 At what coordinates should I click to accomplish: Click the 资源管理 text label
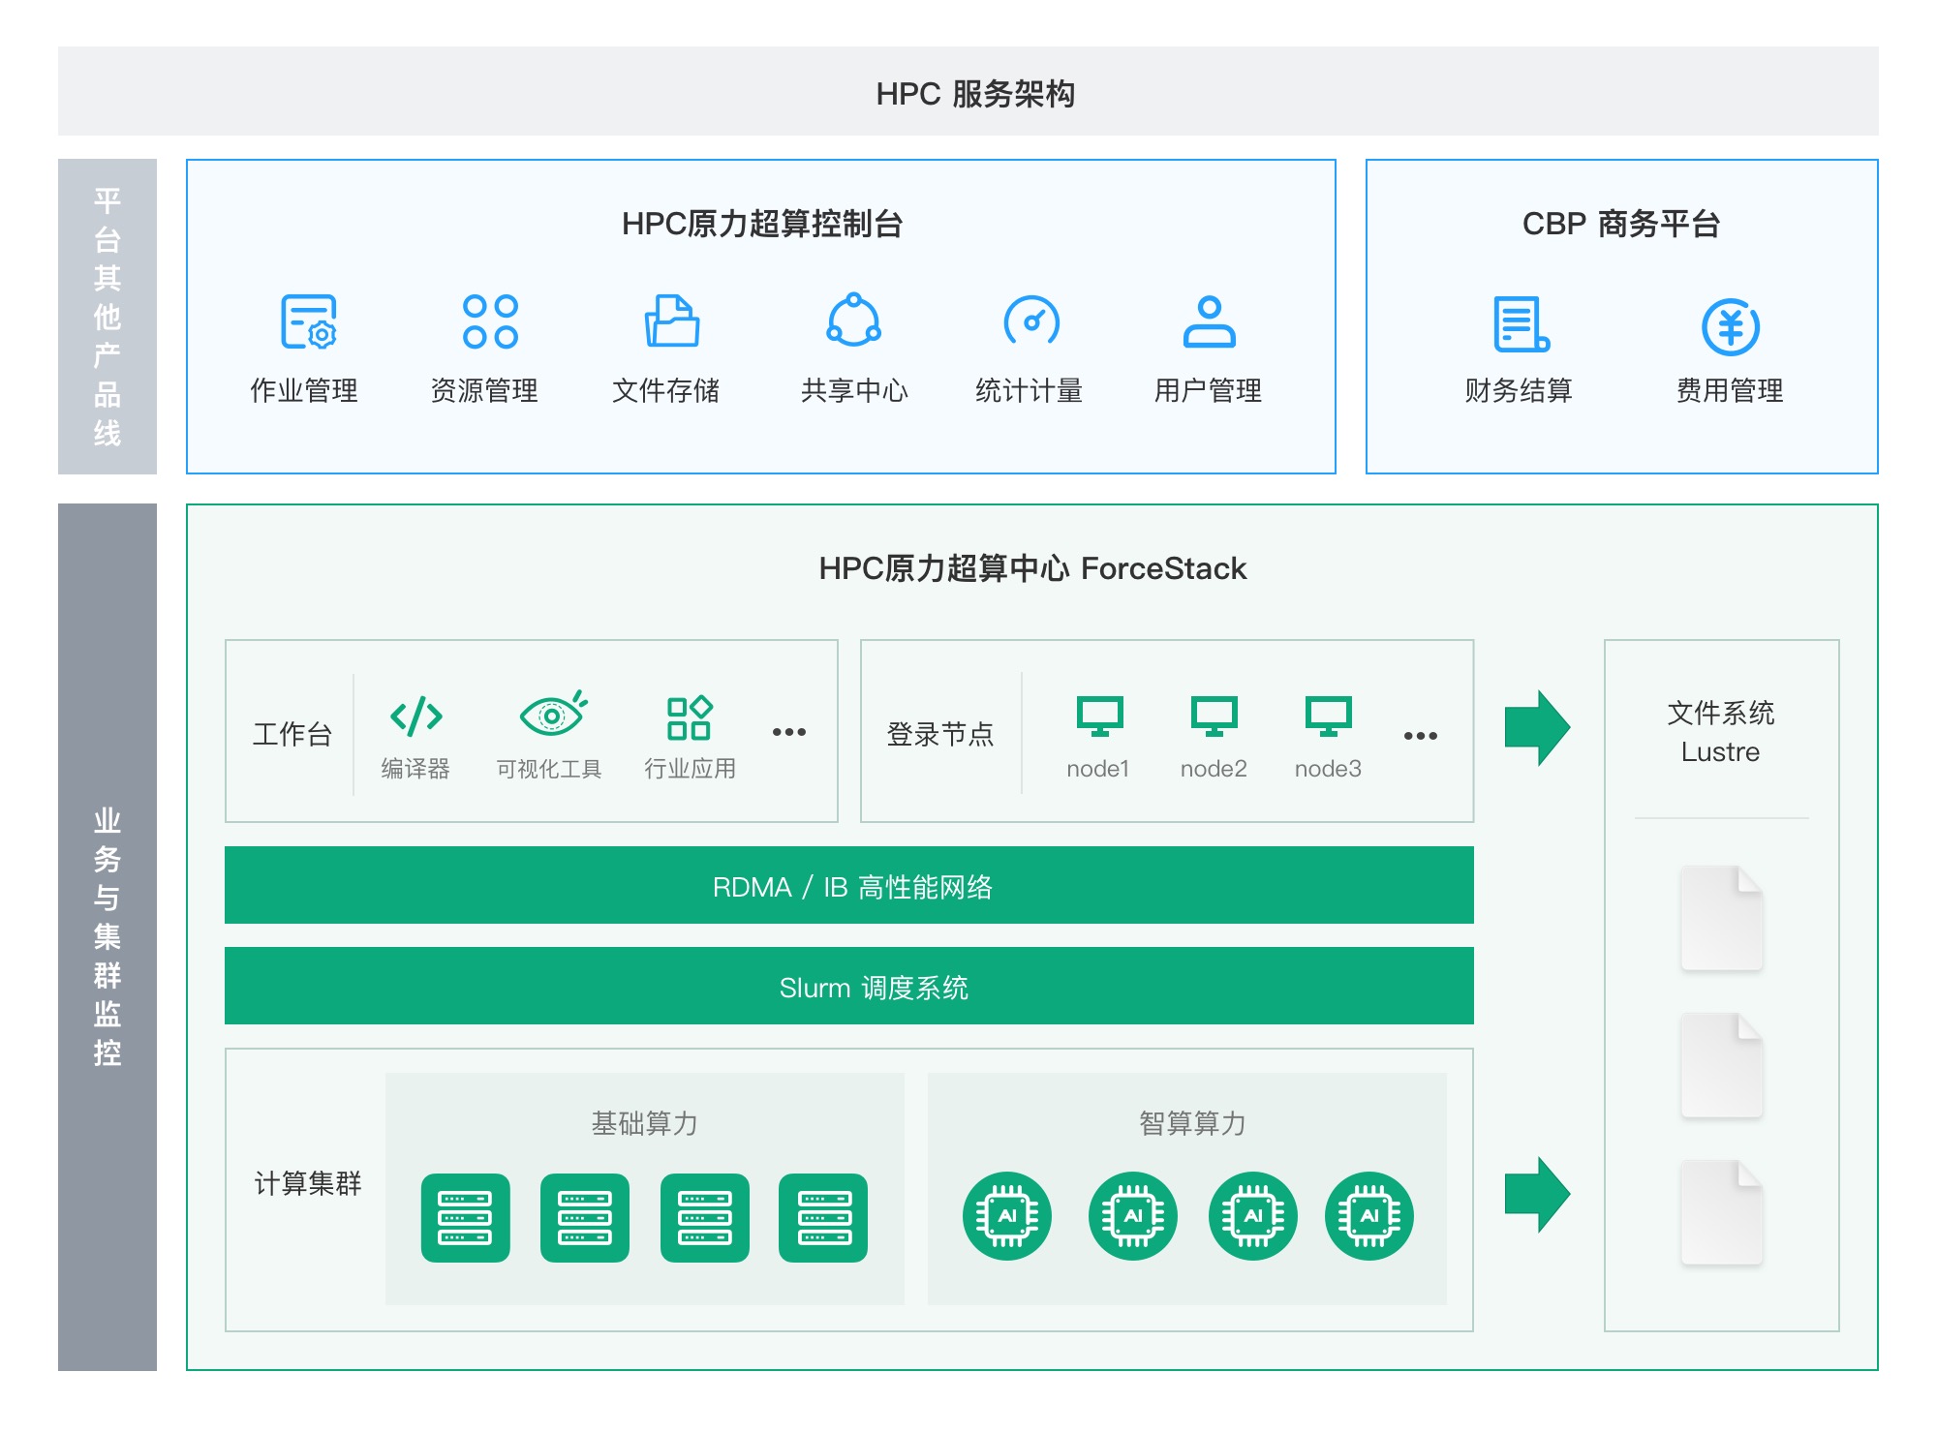pyautogui.click(x=484, y=390)
